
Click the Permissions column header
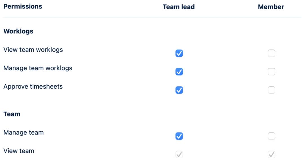tap(23, 6)
